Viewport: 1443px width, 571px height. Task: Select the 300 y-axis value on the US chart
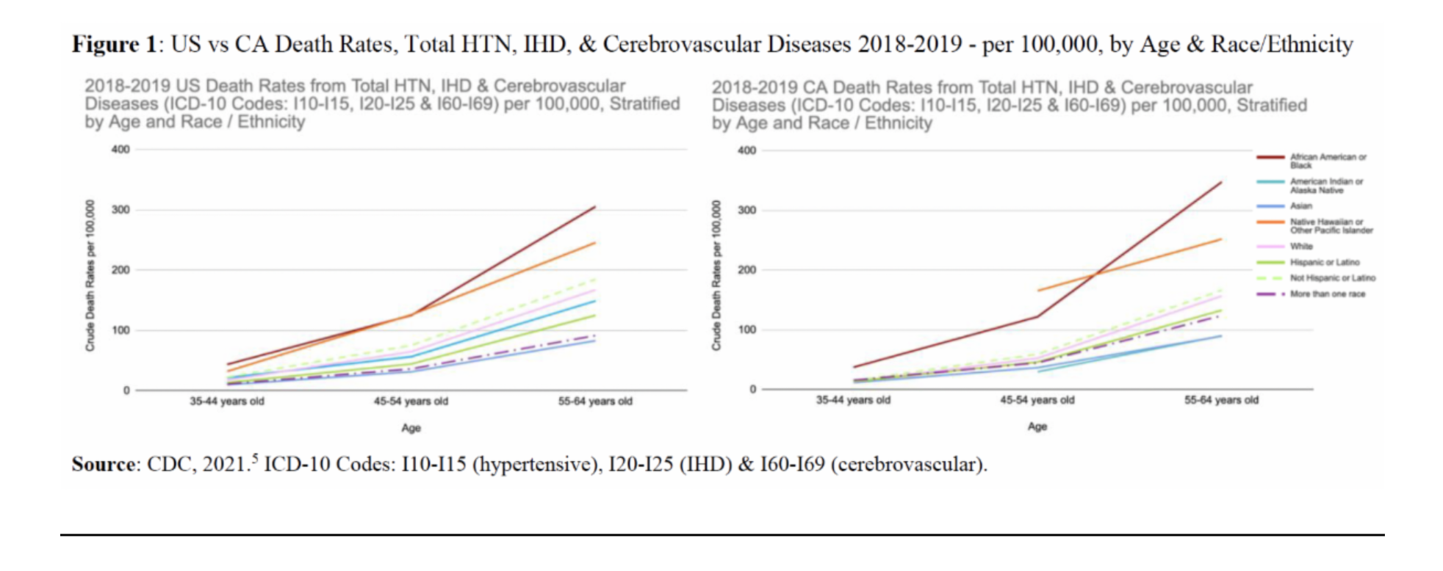pos(120,209)
